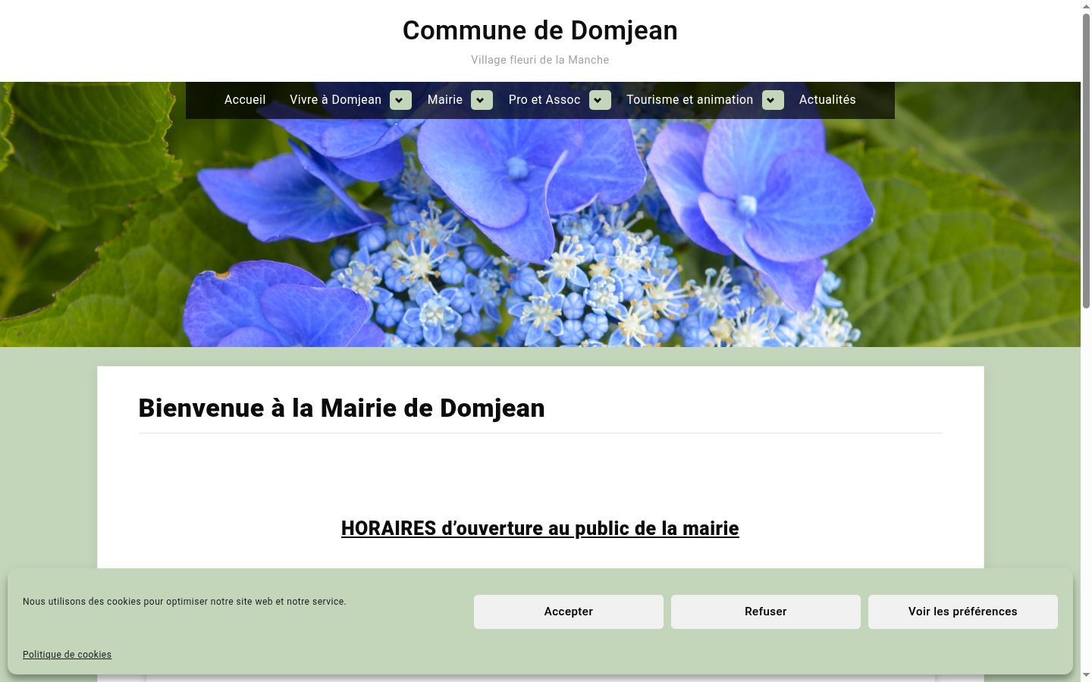Click the 'Nous utilisons des cookies' notice text

pyautogui.click(x=184, y=602)
